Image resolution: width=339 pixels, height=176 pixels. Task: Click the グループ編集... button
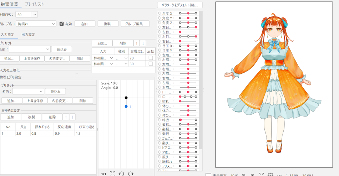pyautogui.click(x=135, y=24)
